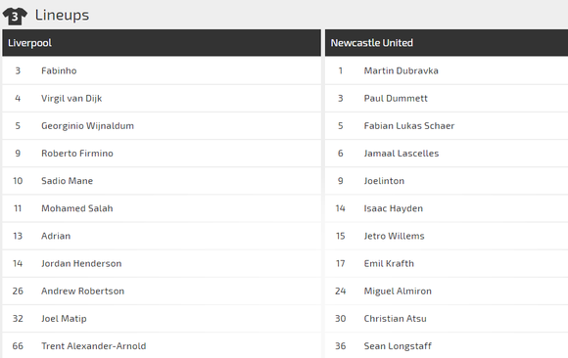Select Miguel Almiron from Newcastle list
This screenshot has width=568, height=358.
(398, 291)
